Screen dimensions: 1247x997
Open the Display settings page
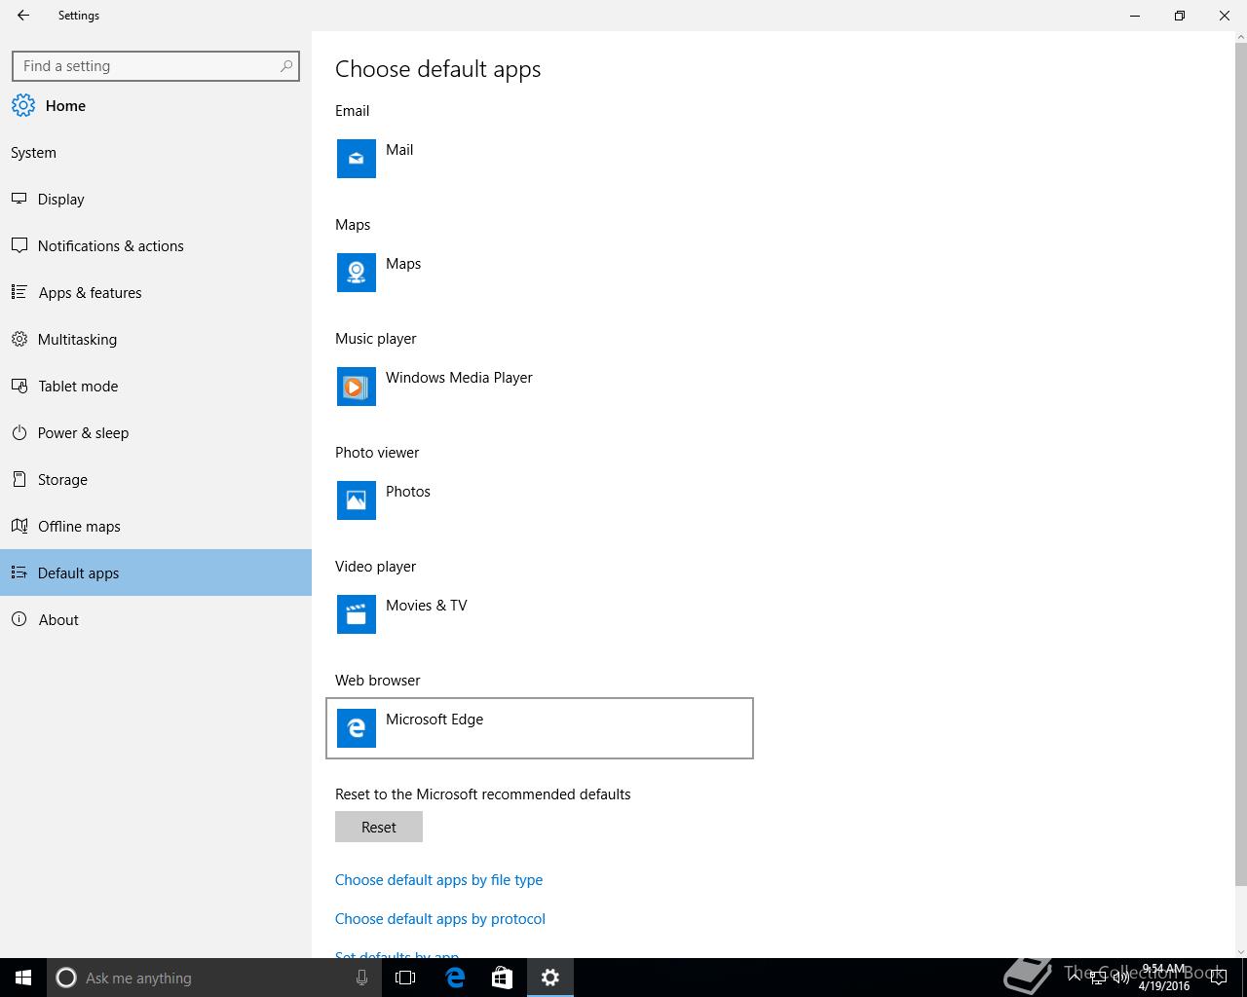156,199
